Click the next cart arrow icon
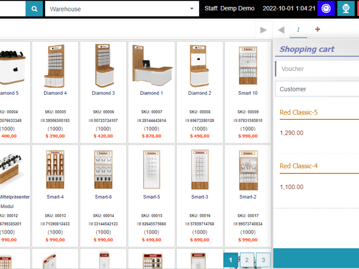This screenshot has width=359, height=269. point(264,30)
